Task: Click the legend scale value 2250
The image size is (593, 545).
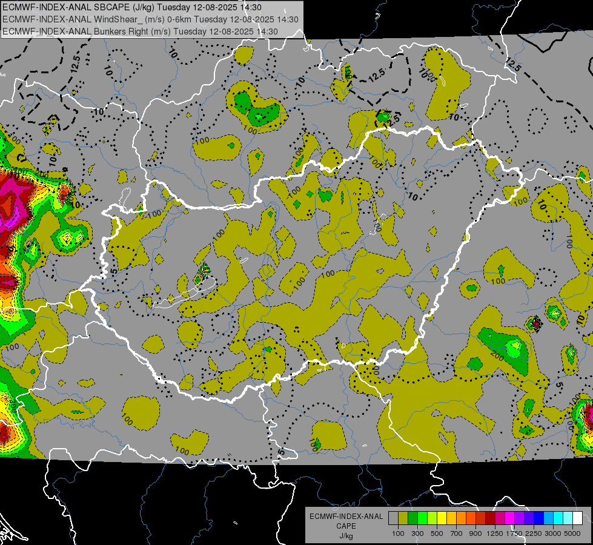Action: 534,533
